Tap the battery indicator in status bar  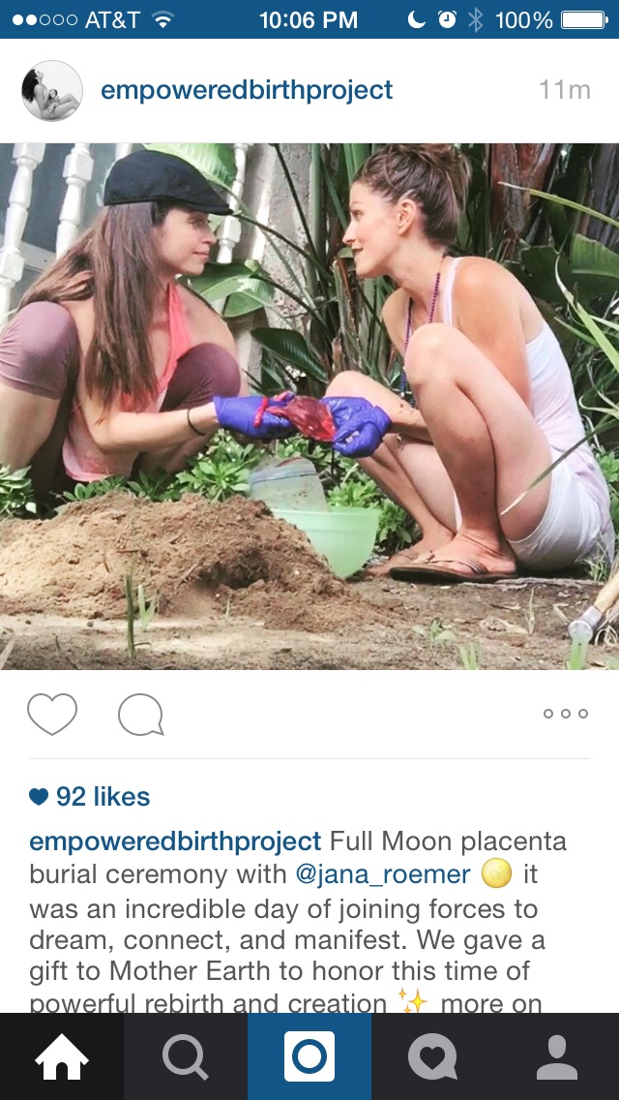click(584, 19)
